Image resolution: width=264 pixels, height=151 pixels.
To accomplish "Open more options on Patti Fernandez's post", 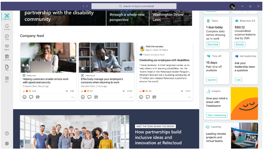I will 189,97.
